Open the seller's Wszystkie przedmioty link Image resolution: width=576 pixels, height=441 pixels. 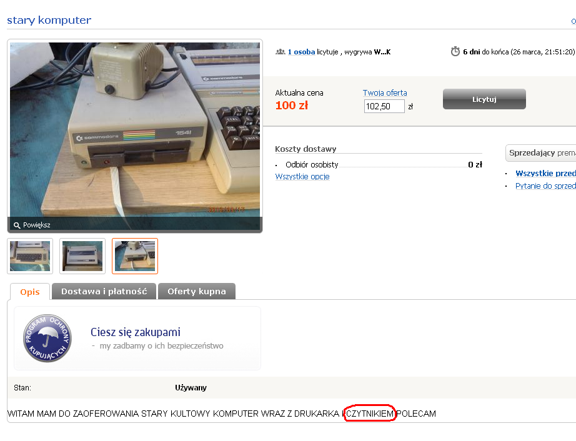[545, 173]
